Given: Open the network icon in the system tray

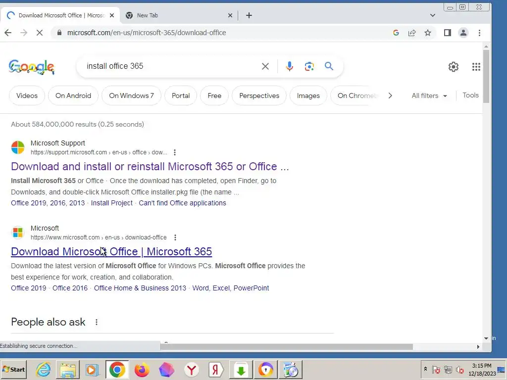Looking at the screenshot, I should click(448, 369).
